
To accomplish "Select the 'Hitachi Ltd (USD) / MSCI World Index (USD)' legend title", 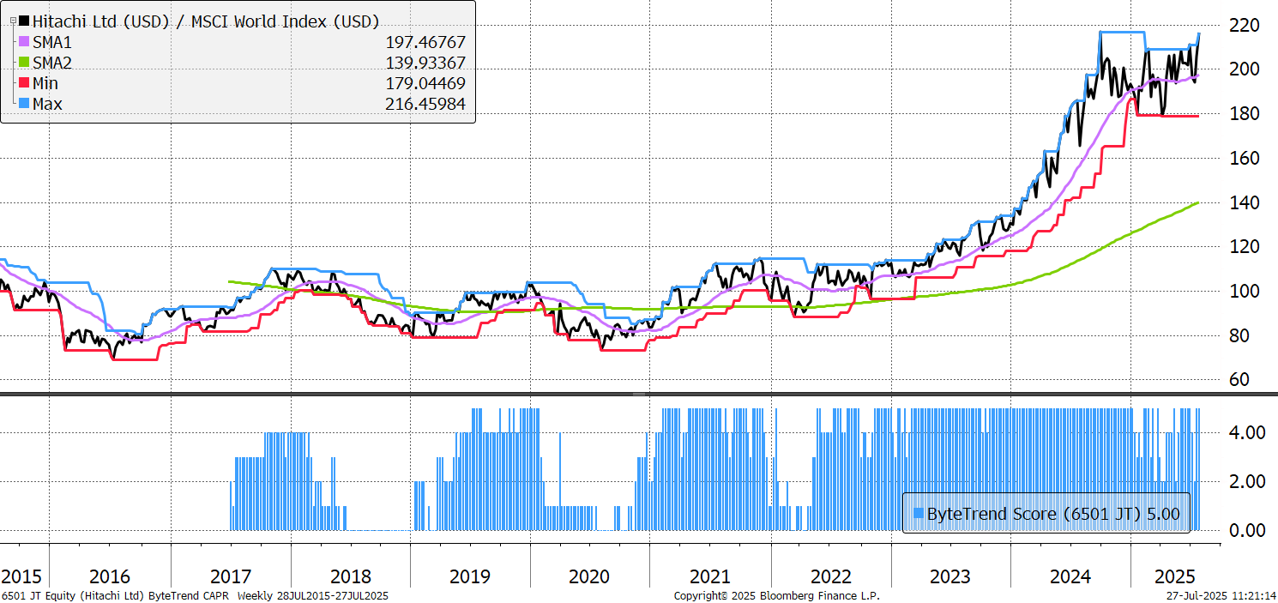I will [205, 21].
